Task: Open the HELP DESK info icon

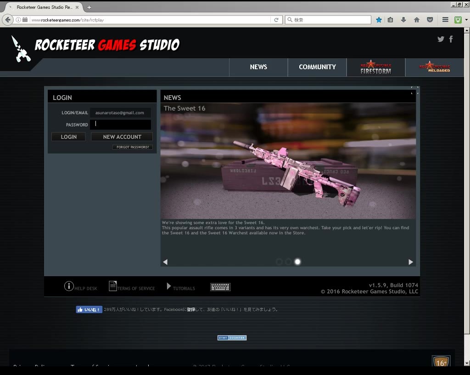Action: click(69, 286)
